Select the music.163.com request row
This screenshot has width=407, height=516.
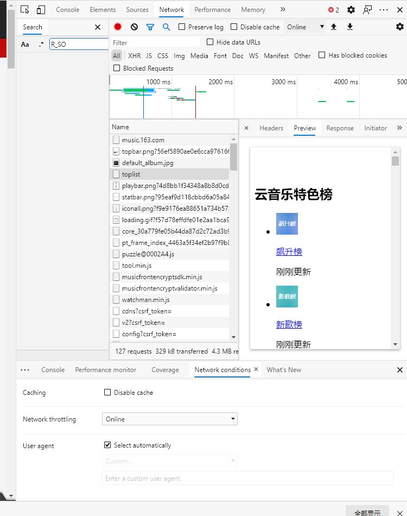point(170,140)
